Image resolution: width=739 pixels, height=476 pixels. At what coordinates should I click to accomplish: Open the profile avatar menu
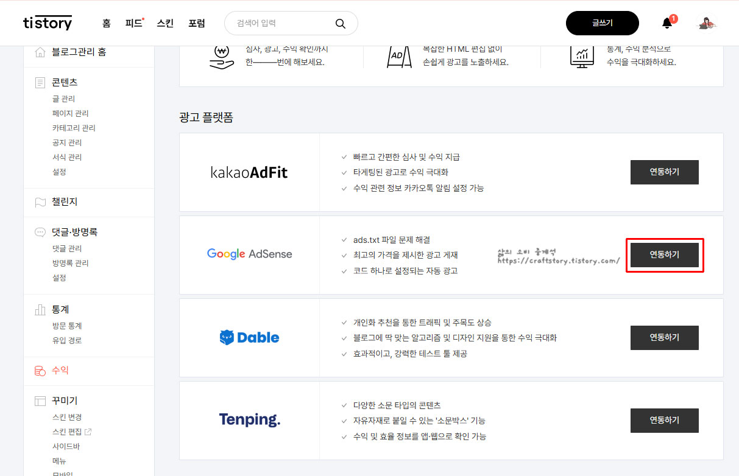pyautogui.click(x=707, y=23)
